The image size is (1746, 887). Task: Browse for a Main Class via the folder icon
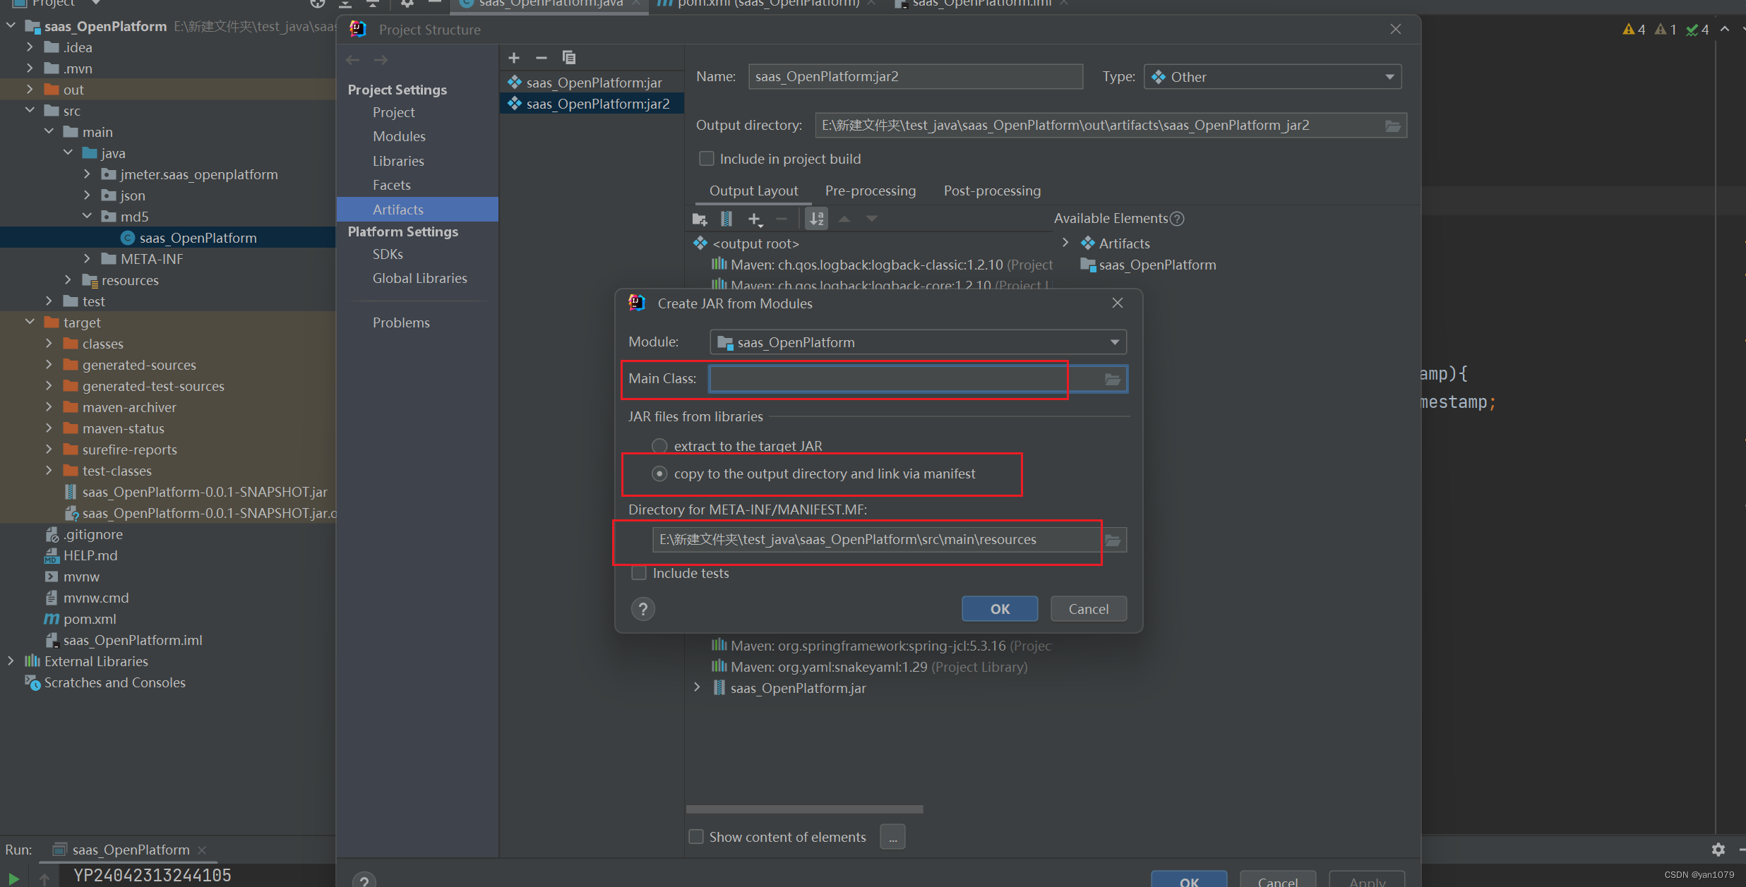[1112, 379]
